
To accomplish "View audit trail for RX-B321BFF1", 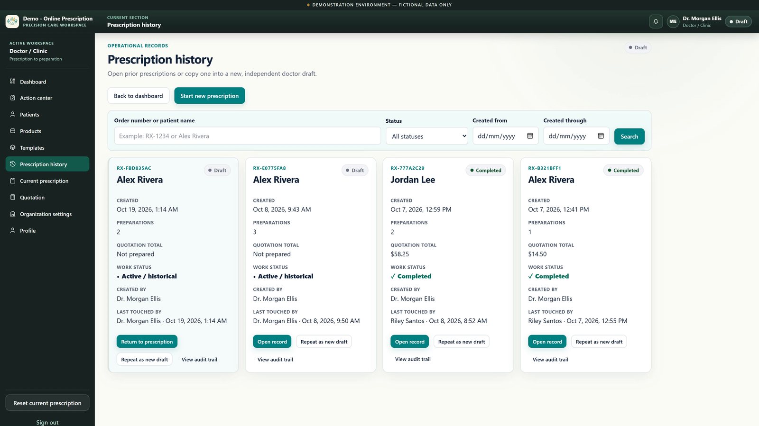I will coord(550,360).
